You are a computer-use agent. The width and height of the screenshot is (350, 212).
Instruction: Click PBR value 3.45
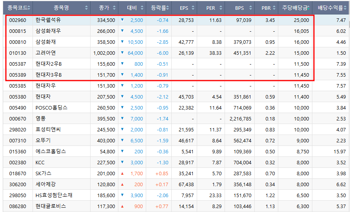click(x=270, y=20)
